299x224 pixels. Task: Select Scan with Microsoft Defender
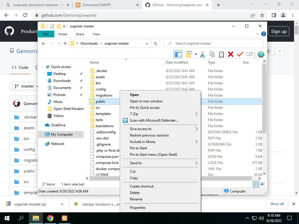pyautogui.click(x=160, y=120)
